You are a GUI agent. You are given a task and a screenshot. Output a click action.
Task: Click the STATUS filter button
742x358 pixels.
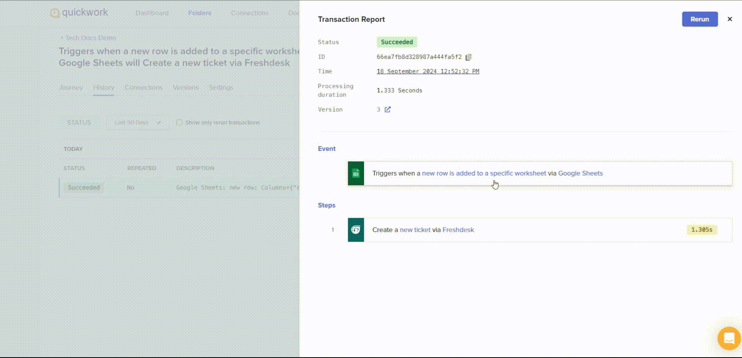click(79, 122)
